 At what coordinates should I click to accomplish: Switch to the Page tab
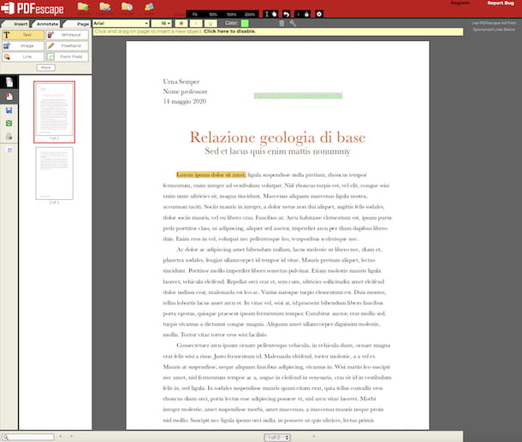(x=82, y=24)
